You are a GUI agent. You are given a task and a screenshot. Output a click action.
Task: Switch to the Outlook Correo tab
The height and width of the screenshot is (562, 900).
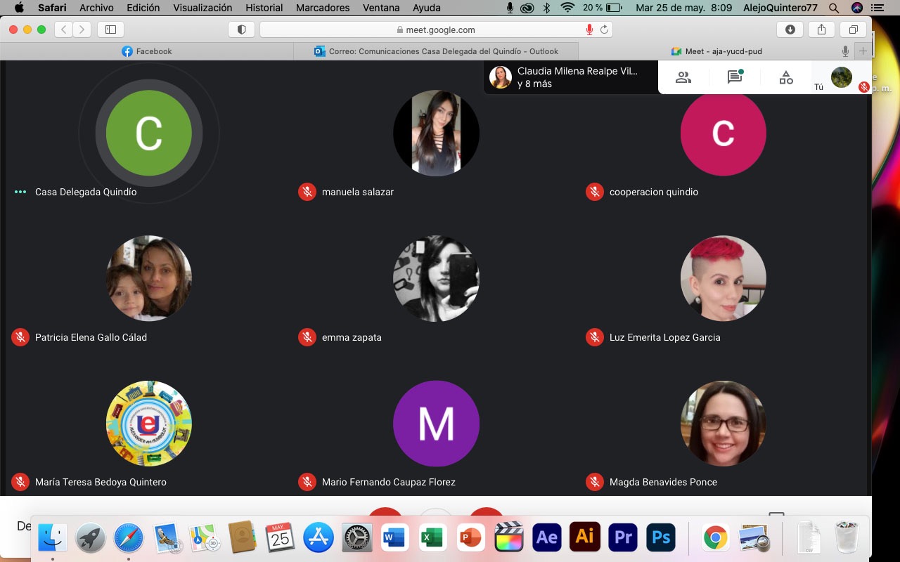click(x=436, y=51)
